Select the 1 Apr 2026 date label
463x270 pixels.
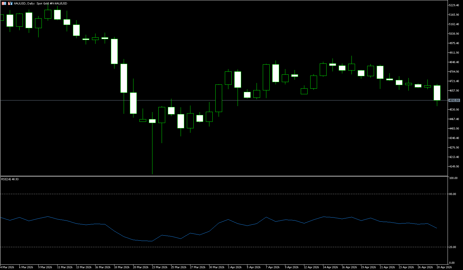point(235,267)
